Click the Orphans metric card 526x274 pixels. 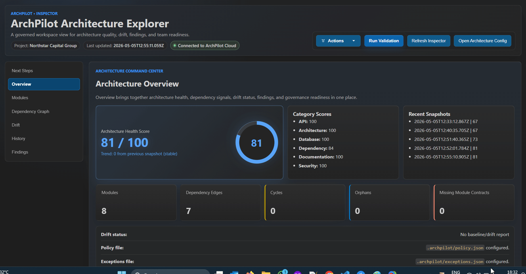389,203
